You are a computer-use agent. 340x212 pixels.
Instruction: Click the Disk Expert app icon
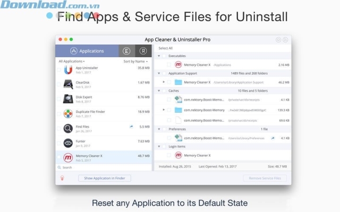(68, 99)
